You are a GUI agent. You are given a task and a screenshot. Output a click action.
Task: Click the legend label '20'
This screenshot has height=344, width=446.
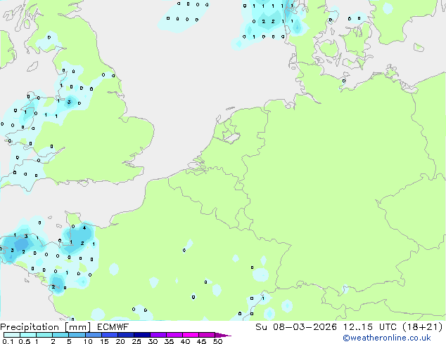[x=120, y=341]
